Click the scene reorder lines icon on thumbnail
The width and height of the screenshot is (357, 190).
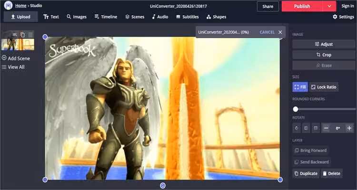(x=15, y=35)
